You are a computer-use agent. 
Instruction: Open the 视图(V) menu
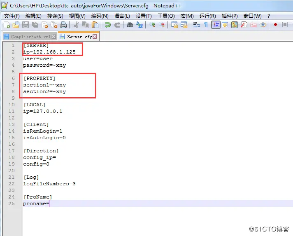click(77, 16)
